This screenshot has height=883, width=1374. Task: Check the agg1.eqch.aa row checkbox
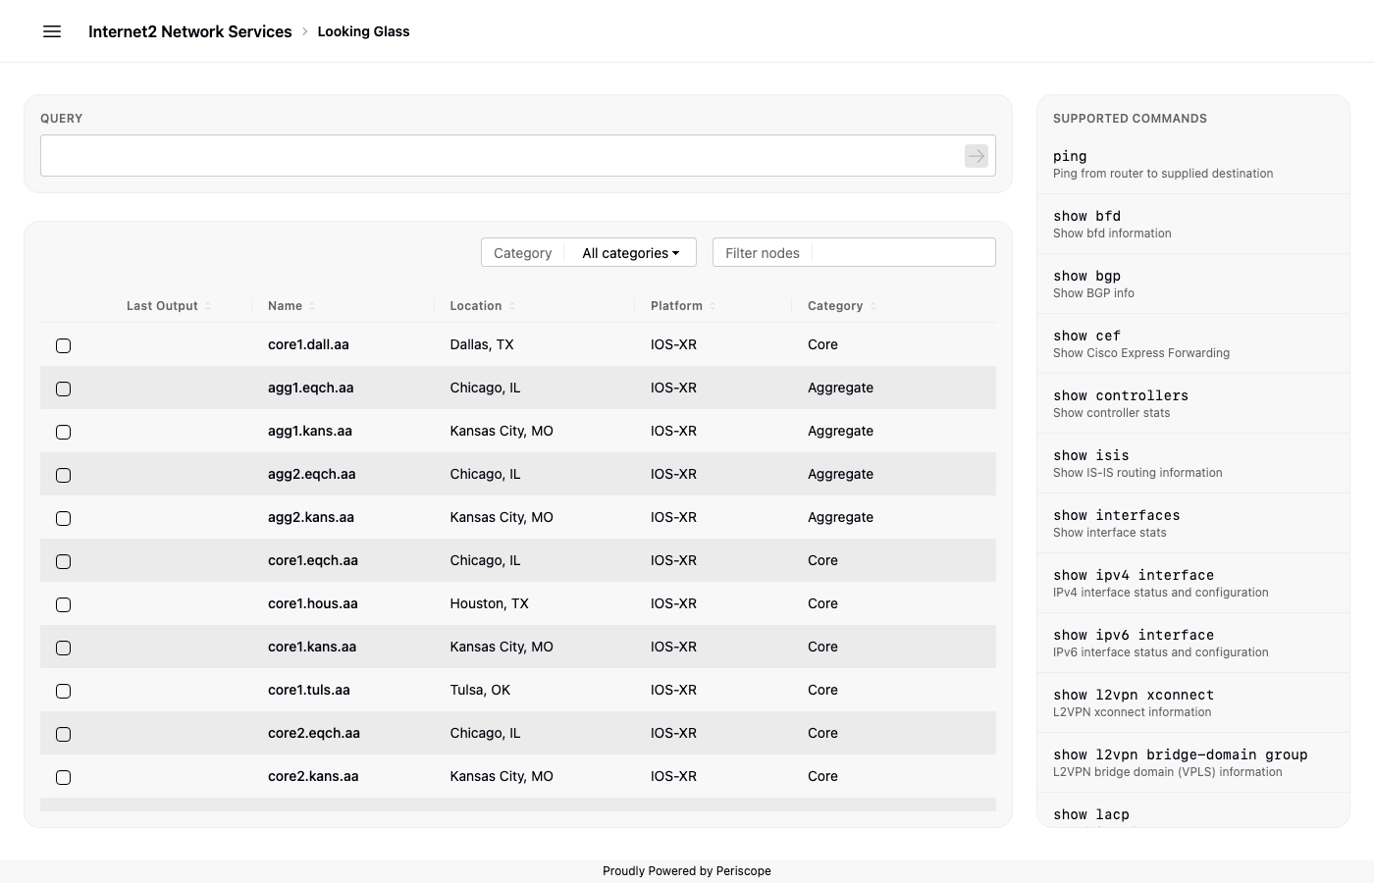[x=64, y=389]
